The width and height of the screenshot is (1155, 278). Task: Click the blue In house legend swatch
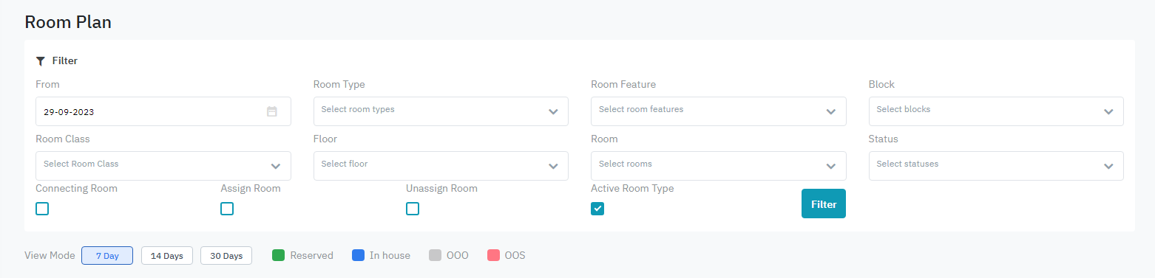tap(359, 255)
